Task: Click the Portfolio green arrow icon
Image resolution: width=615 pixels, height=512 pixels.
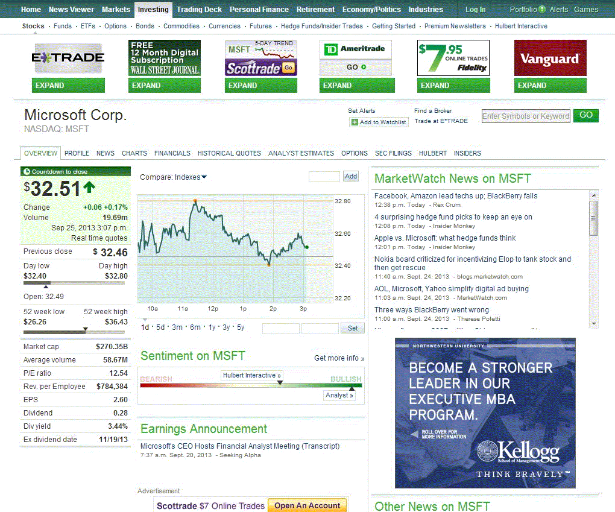Action: click(542, 10)
